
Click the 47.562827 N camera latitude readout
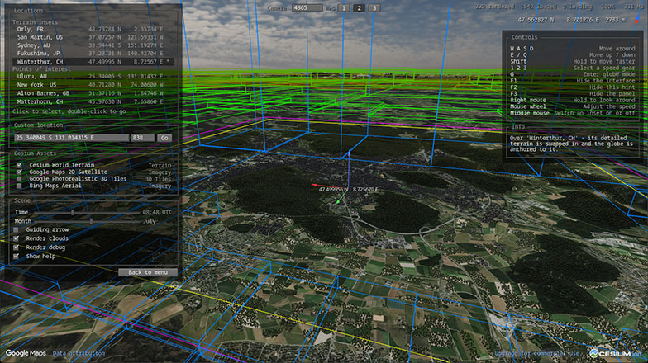pos(536,20)
